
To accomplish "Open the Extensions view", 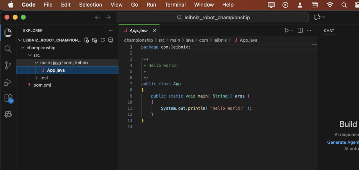I will coord(8,98).
